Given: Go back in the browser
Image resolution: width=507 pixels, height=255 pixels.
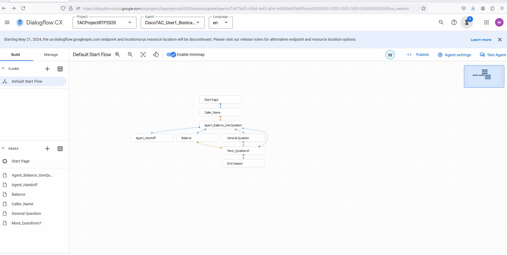Looking at the screenshot, I should (x=4, y=8).
